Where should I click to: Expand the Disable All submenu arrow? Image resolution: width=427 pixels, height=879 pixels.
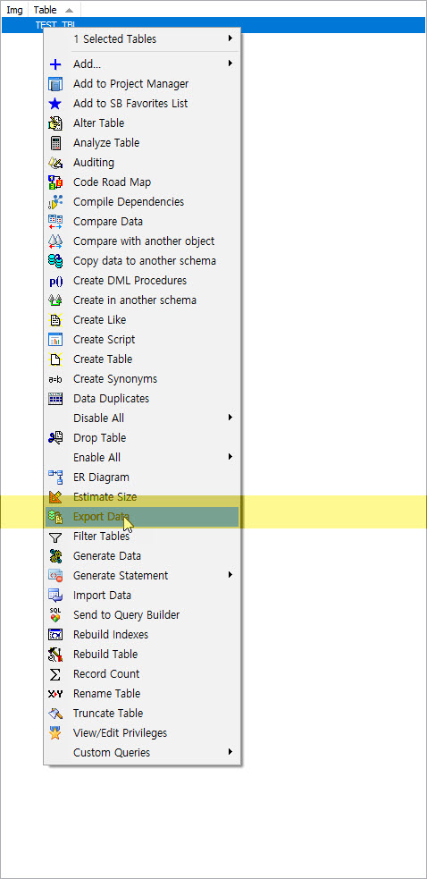coord(230,418)
